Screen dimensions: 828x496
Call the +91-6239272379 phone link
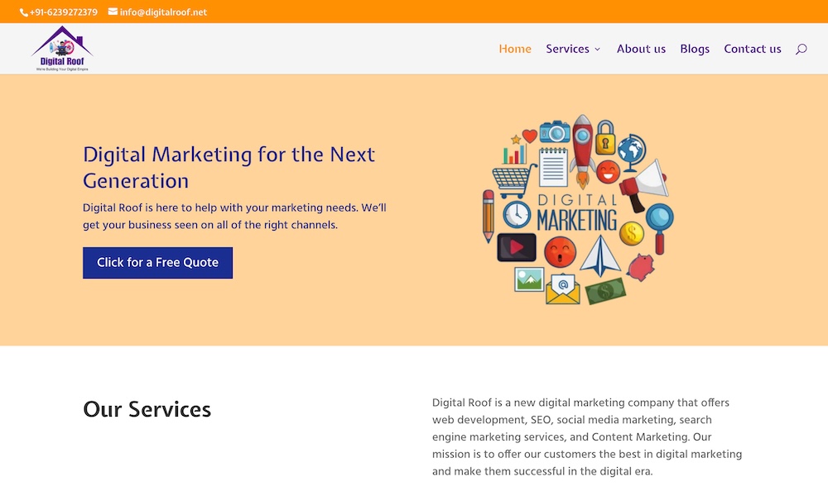[64, 12]
